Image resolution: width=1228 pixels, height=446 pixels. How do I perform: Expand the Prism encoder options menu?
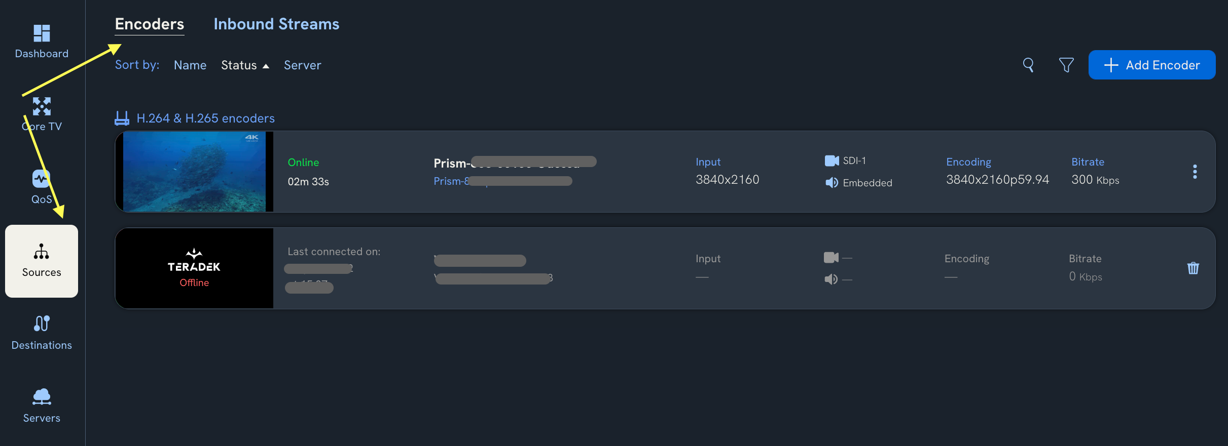click(x=1195, y=172)
